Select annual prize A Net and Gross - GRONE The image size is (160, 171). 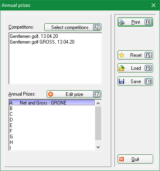(52, 103)
